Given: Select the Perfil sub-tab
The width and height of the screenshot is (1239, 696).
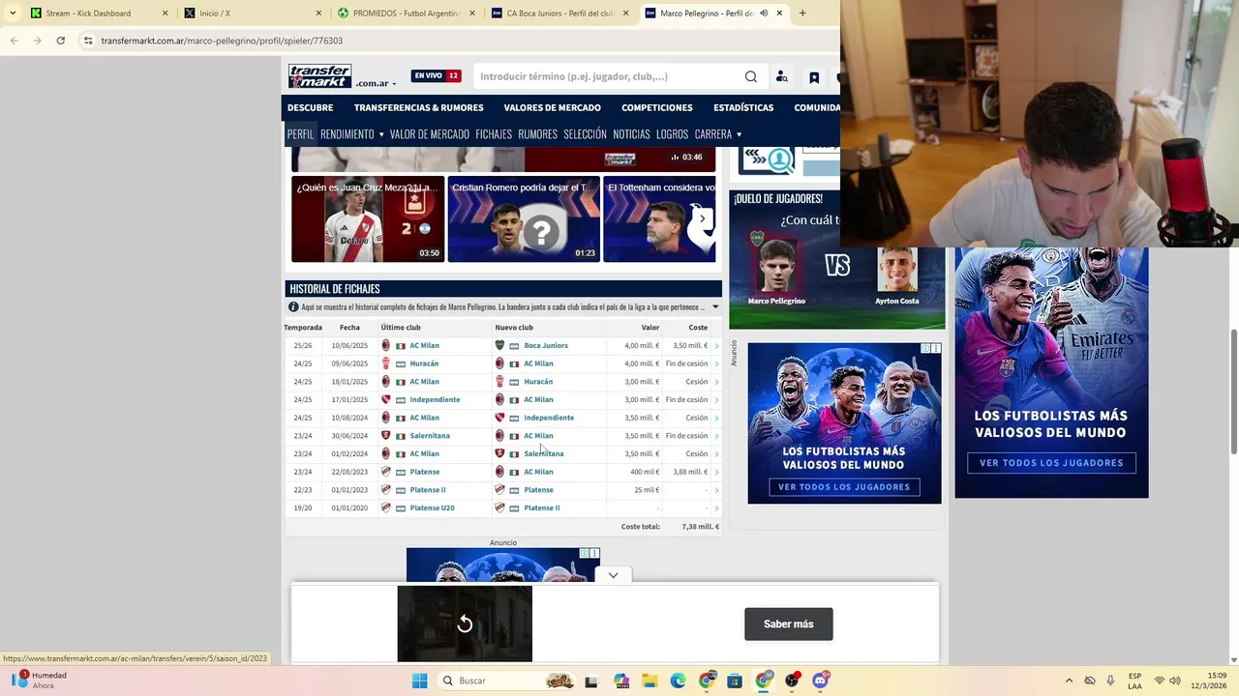Looking at the screenshot, I should click(300, 134).
